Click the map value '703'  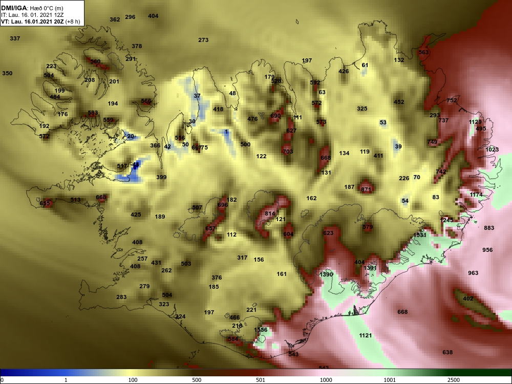[288, 152]
